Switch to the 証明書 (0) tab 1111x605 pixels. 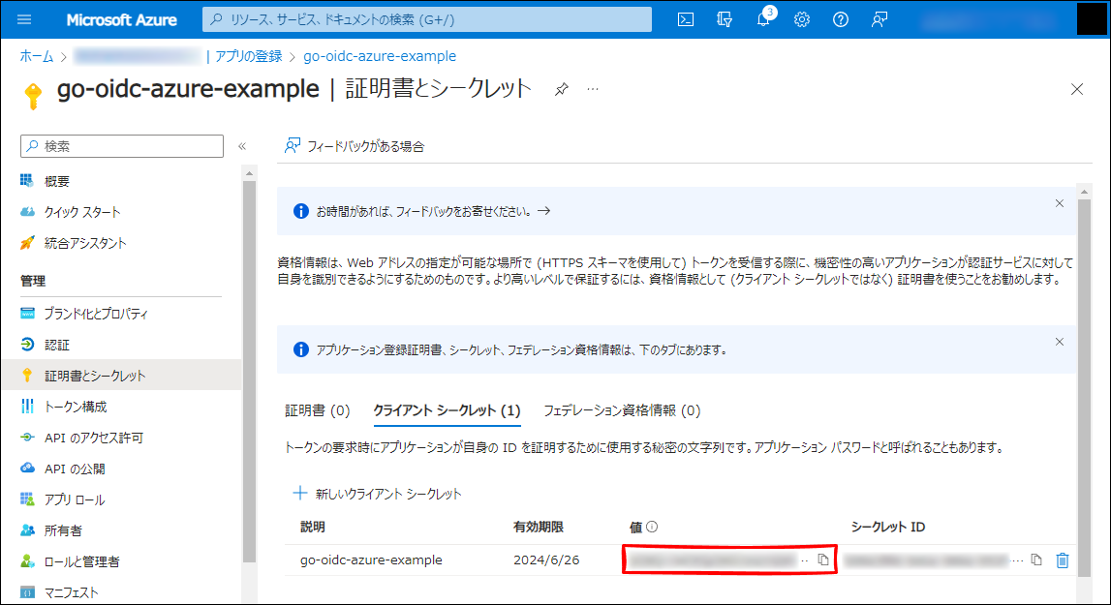(x=317, y=410)
